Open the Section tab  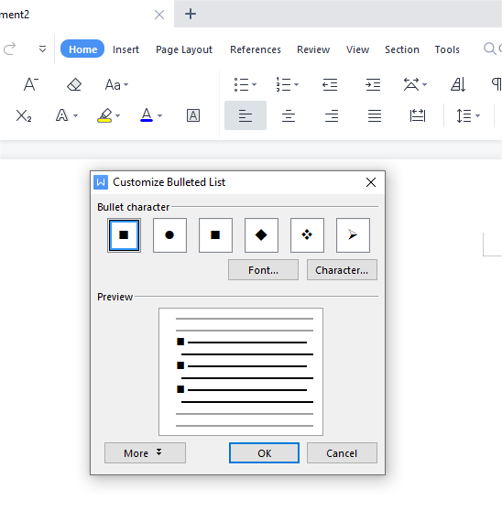pos(402,49)
